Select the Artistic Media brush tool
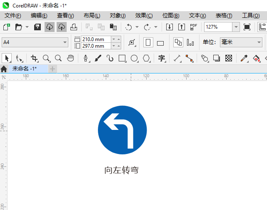267x210 pixels. pos(98,59)
